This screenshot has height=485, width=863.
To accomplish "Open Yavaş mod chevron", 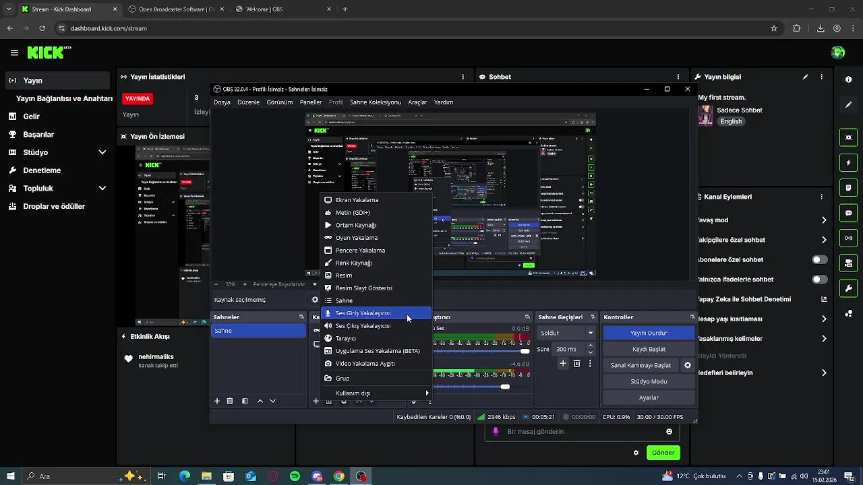I will [x=824, y=220].
